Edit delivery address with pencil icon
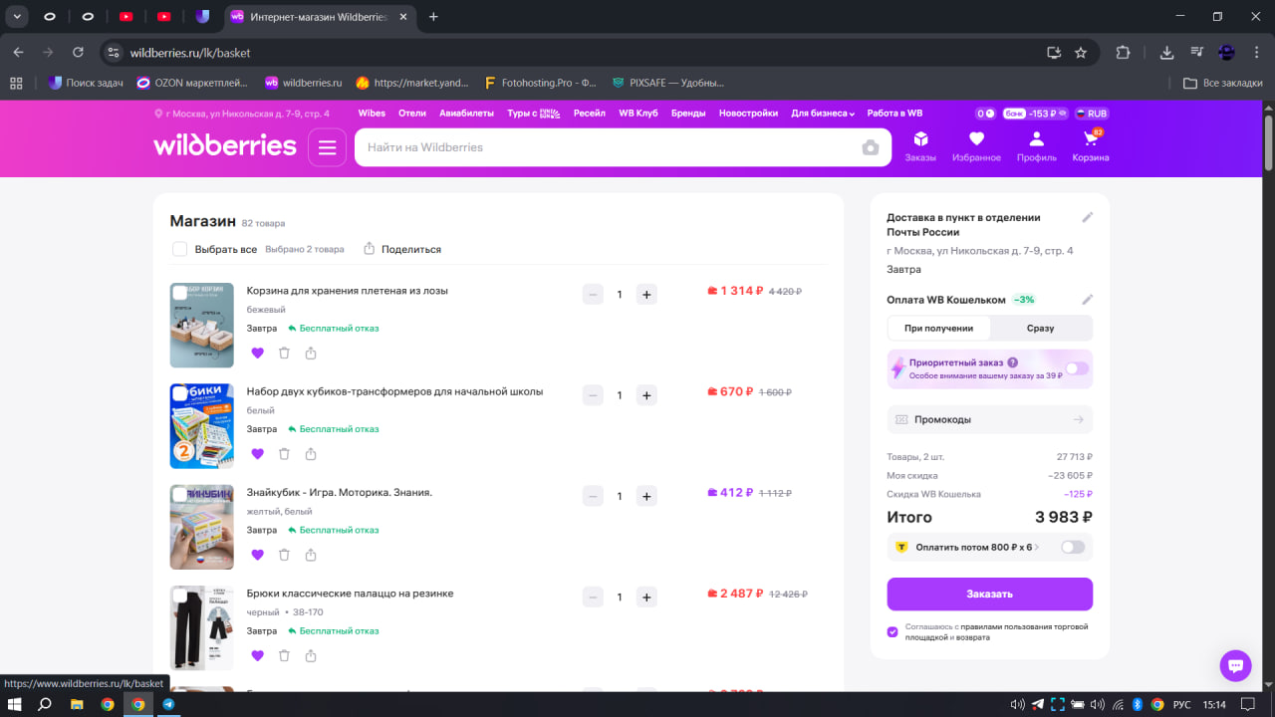 coord(1088,217)
